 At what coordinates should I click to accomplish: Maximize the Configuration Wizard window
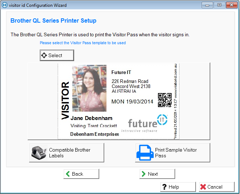[219, 5]
